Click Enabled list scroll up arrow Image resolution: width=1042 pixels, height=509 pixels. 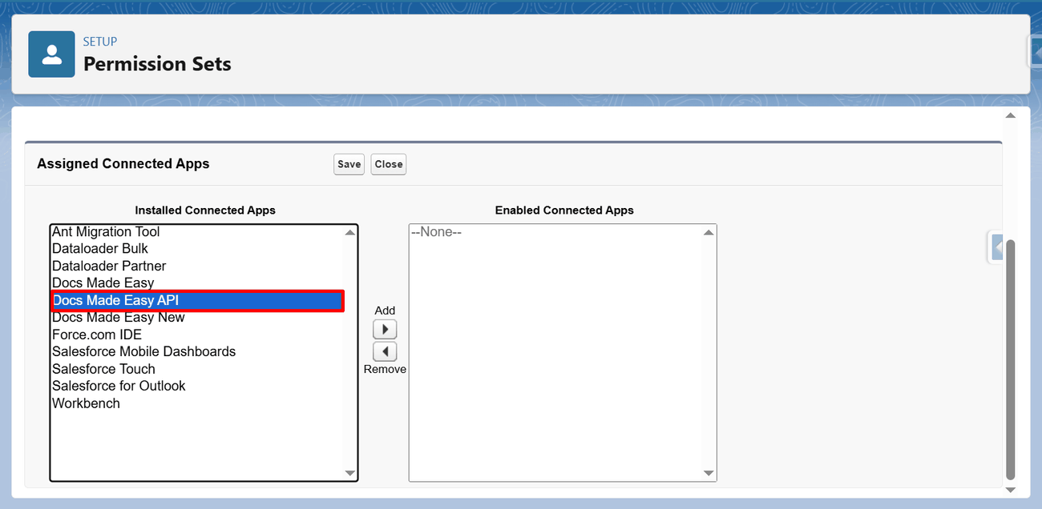click(x=709, y=233)
